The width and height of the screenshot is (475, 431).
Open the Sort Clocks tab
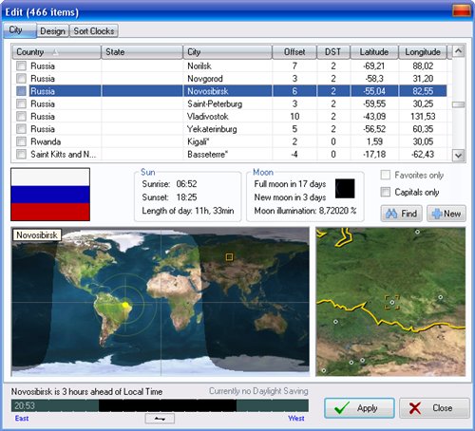point(94,31)
